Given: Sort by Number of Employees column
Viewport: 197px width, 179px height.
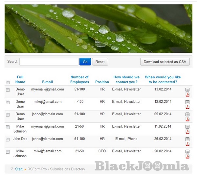Looking at the screenshot, I should point(79,80).
